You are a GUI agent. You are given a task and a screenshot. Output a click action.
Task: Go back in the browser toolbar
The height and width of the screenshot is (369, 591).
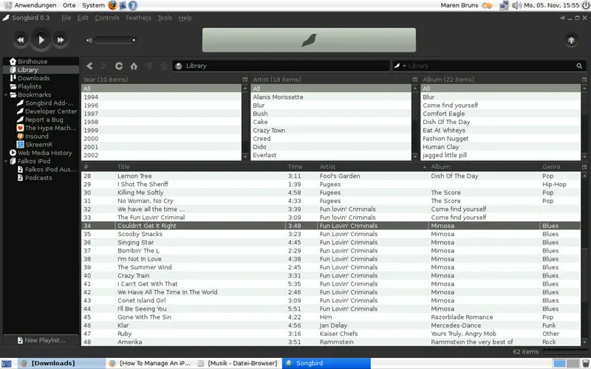click(x=89, y=66)
